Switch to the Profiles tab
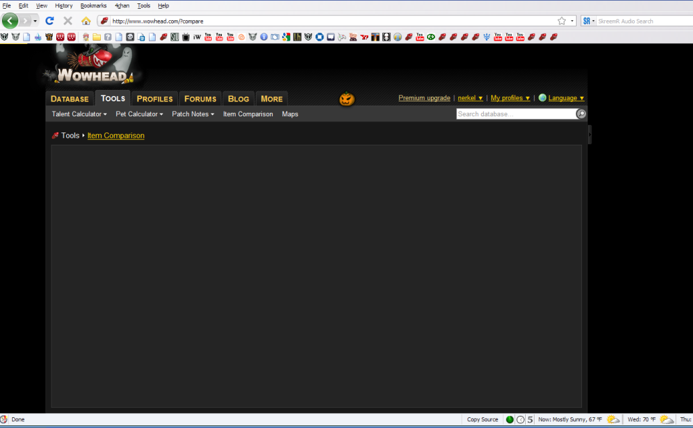Screen dimensions: 693x428 [x=155, y=99]
